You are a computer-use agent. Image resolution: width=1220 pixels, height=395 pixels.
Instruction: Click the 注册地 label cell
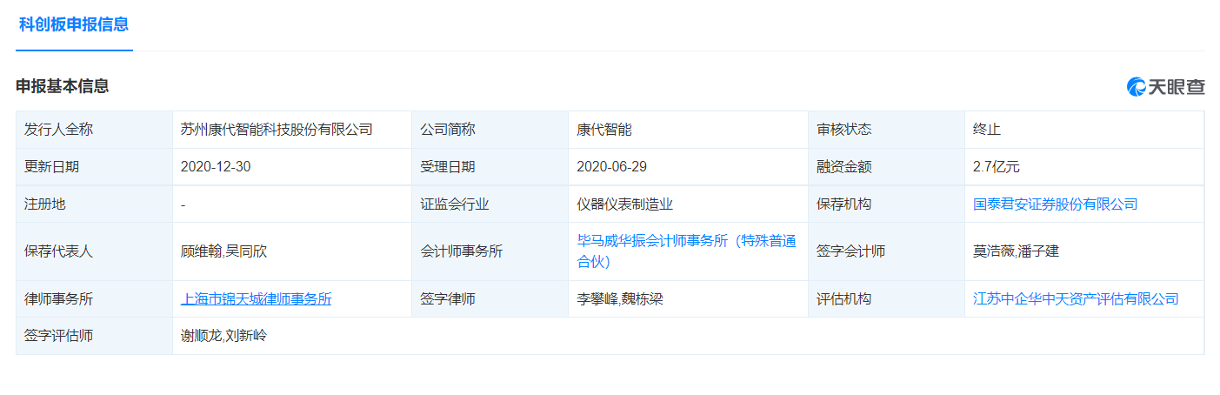tap(95, 204)
